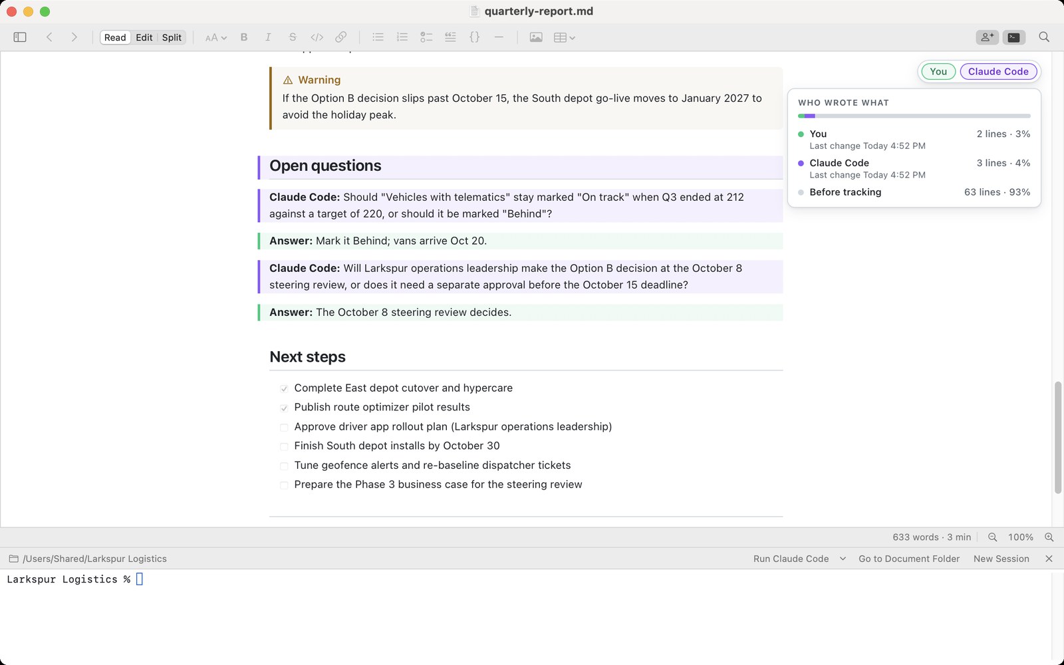Insert a horizontal rule
The width and height of the screenshot is (1064, 665).
coord(499,37)
